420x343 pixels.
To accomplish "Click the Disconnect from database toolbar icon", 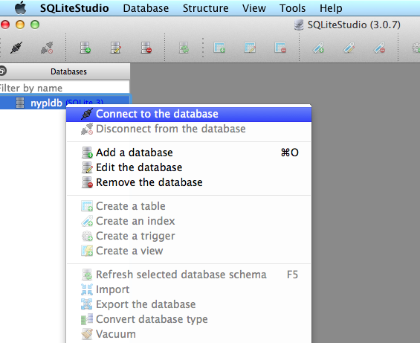I will tap(47, 48).
